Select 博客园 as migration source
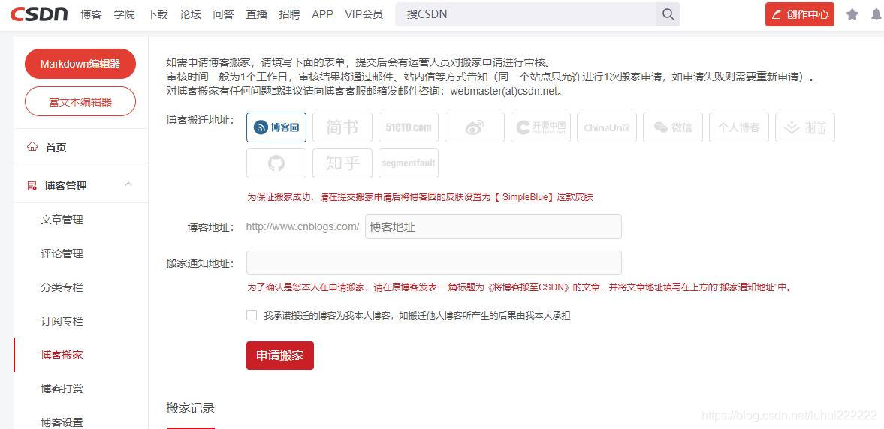The height and width of the screenshot is (429, 884). [x=276, y=127]
